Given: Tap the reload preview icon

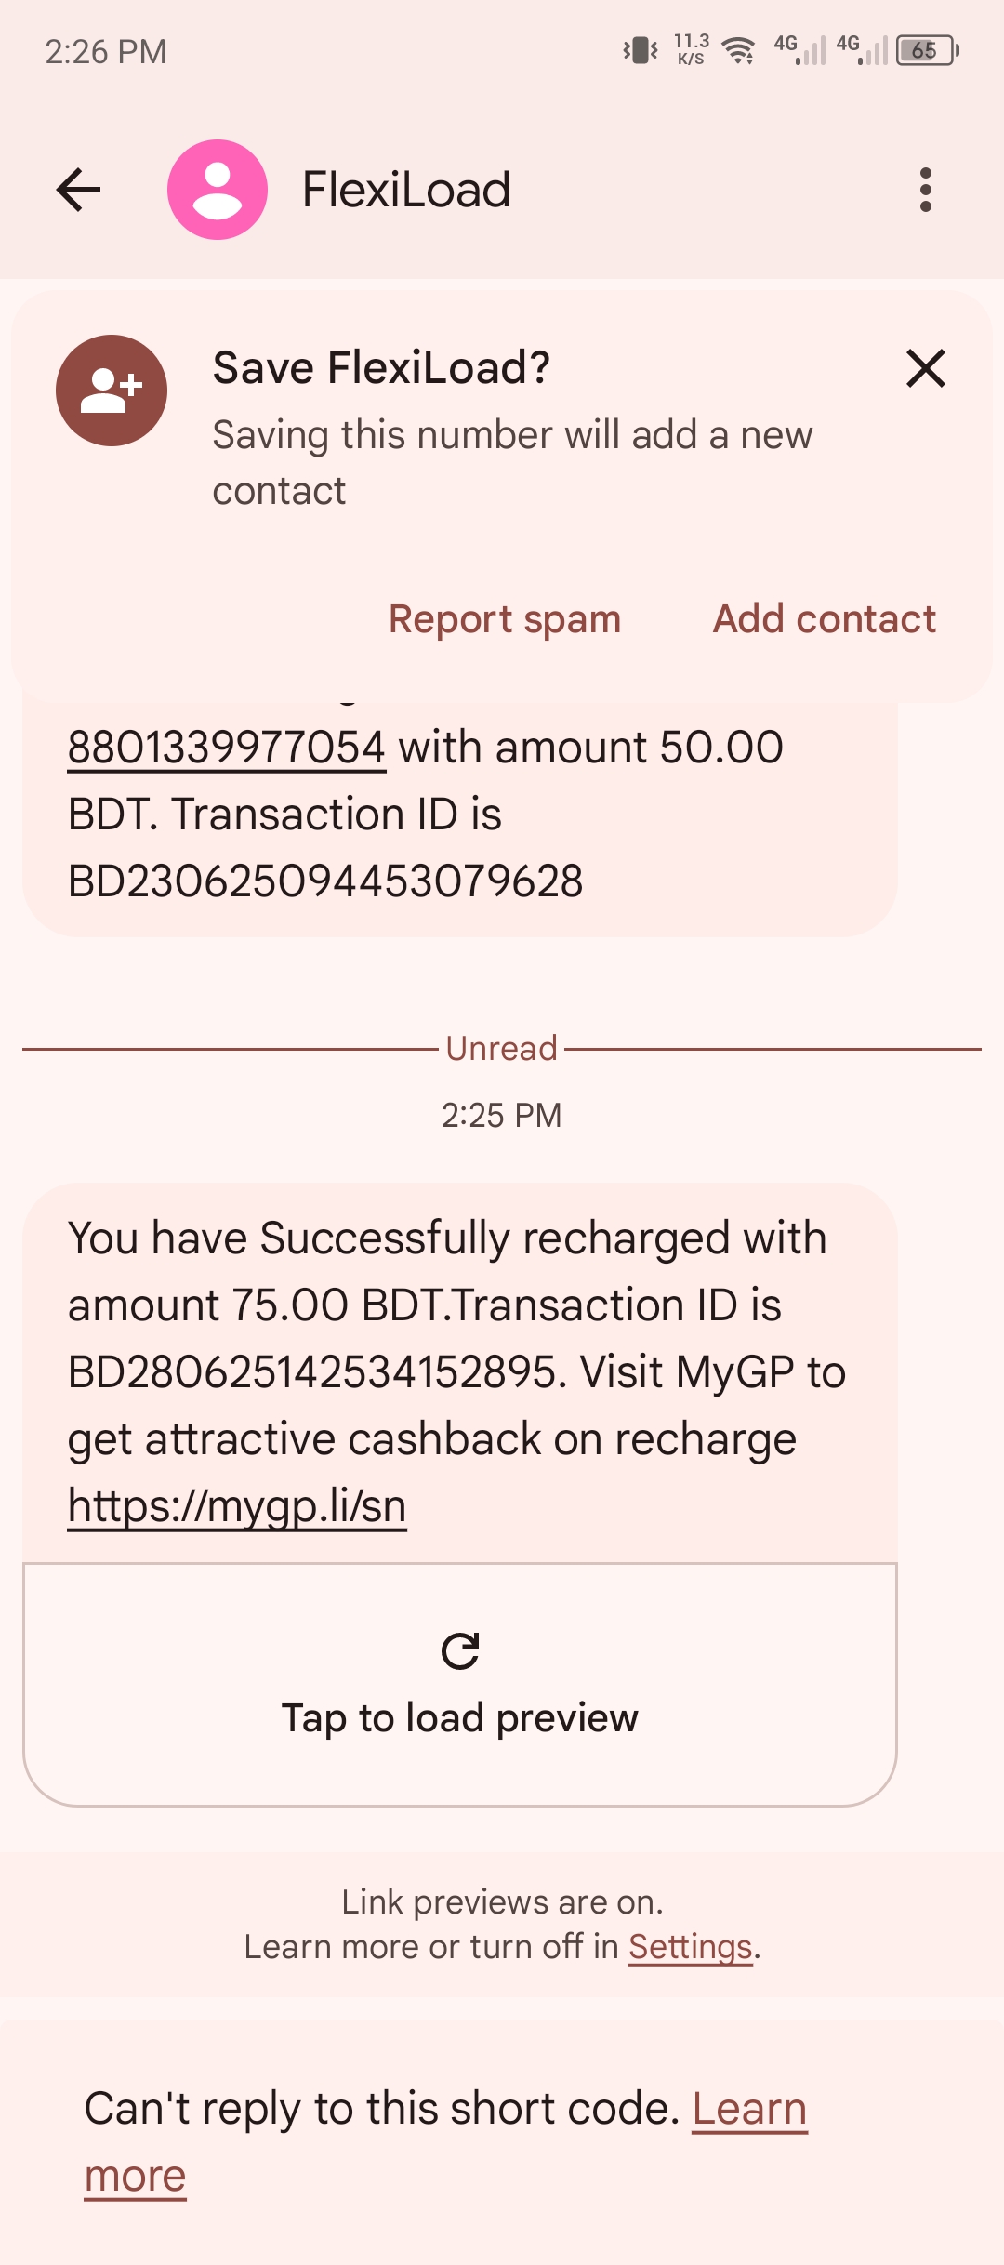Looking at the screenshot, I should pyautogui.click(x=460, y=1651).
